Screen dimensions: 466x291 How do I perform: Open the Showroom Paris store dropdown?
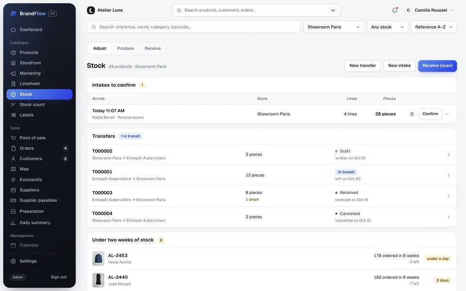coord(334,27)
